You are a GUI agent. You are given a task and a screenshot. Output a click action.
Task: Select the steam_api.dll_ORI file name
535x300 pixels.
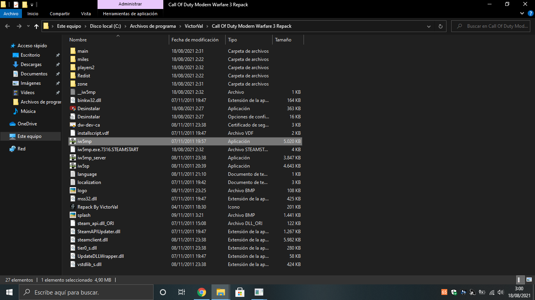click(x=96, y=223)
